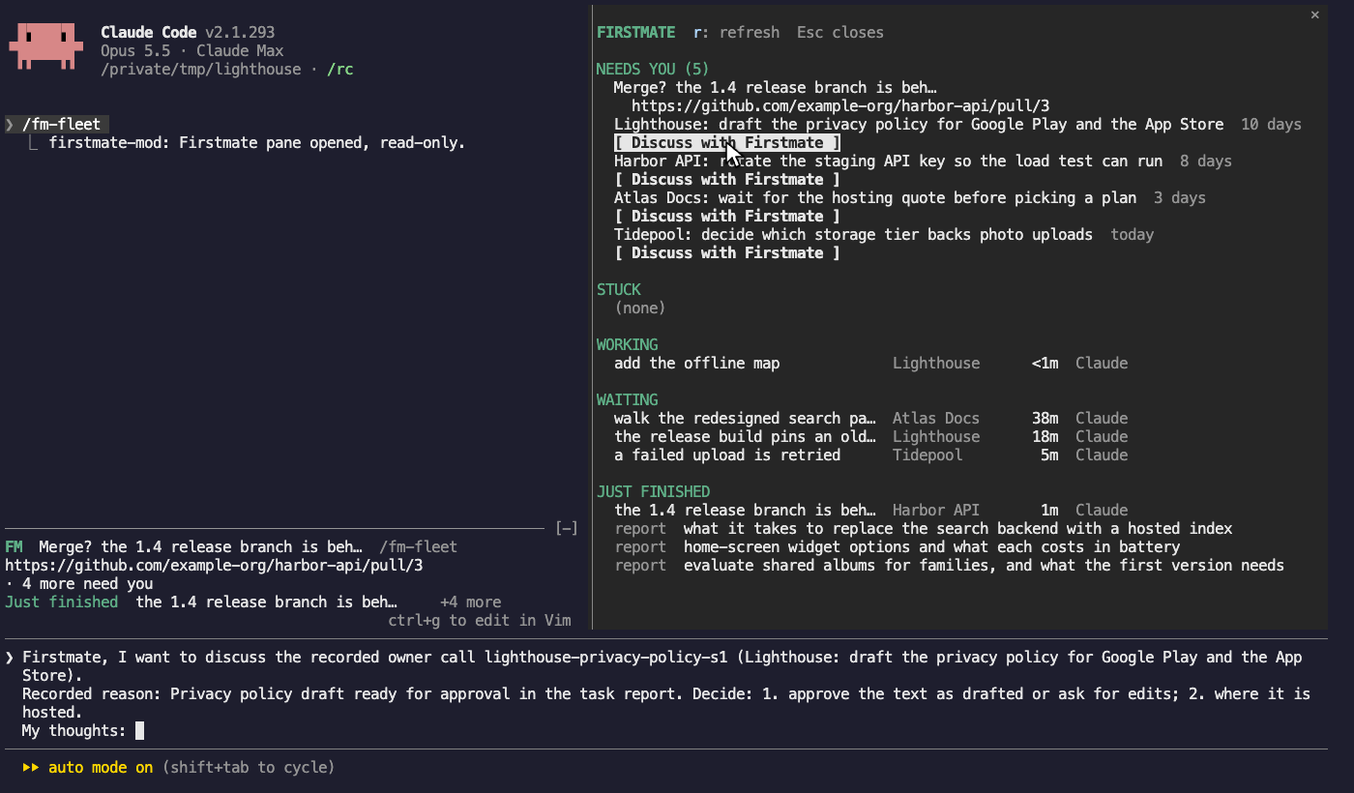Click Discuss with Firstmate under Atlas Docs
The image size is (1354, 793).
click(x=726, y=216)
